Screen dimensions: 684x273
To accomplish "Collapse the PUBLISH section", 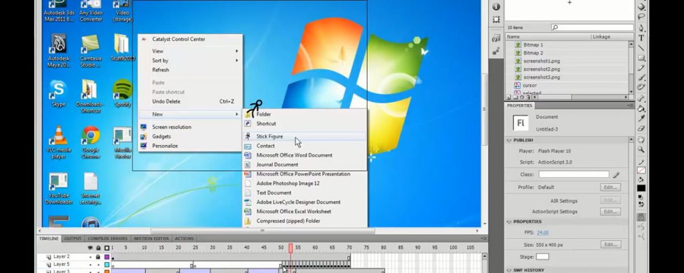I will click(509, 140).
